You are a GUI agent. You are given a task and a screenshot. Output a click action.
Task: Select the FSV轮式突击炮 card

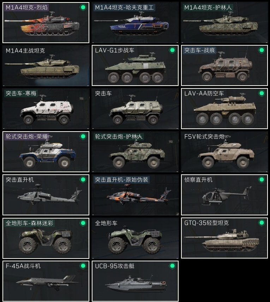tap(224, 152)
